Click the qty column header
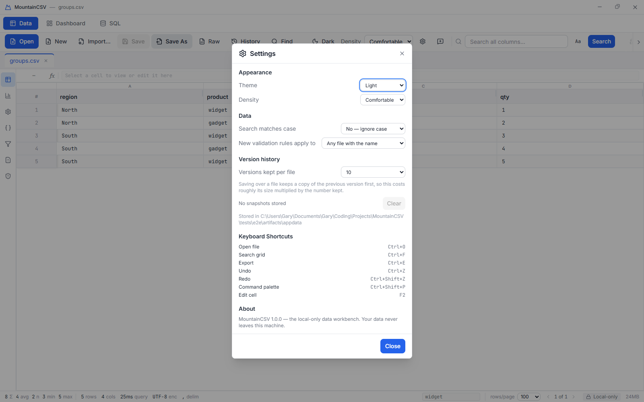The height and width of the screenshot is (402, 644). pos(570,97)
